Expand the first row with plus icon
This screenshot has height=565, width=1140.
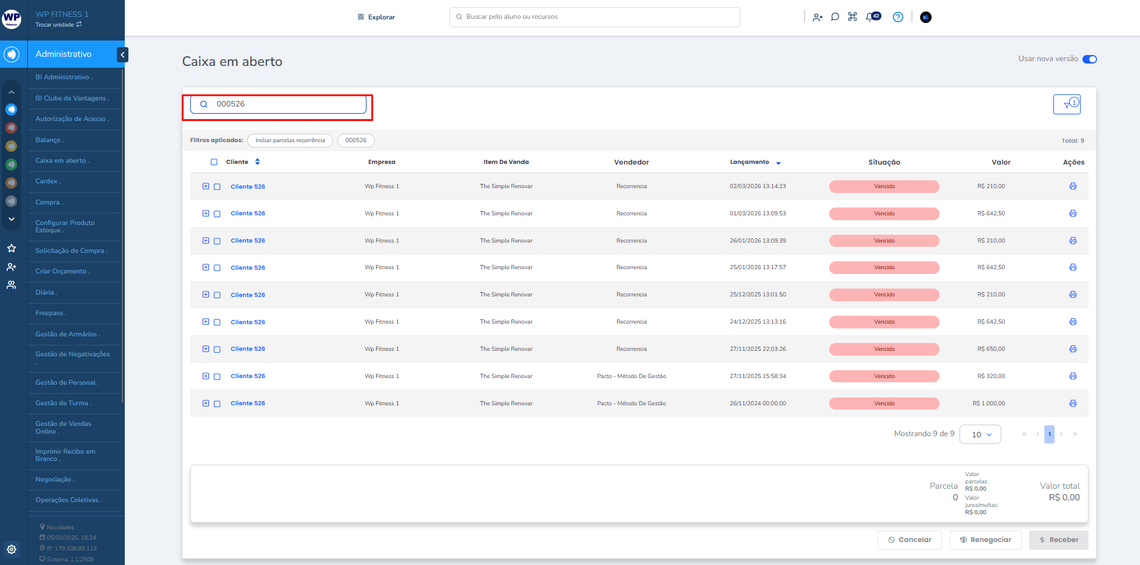click(x=206, y=186)
